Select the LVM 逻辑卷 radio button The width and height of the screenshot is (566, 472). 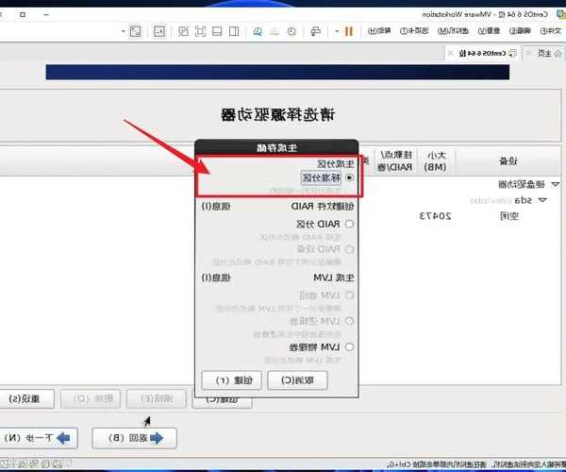pos(349,321)
